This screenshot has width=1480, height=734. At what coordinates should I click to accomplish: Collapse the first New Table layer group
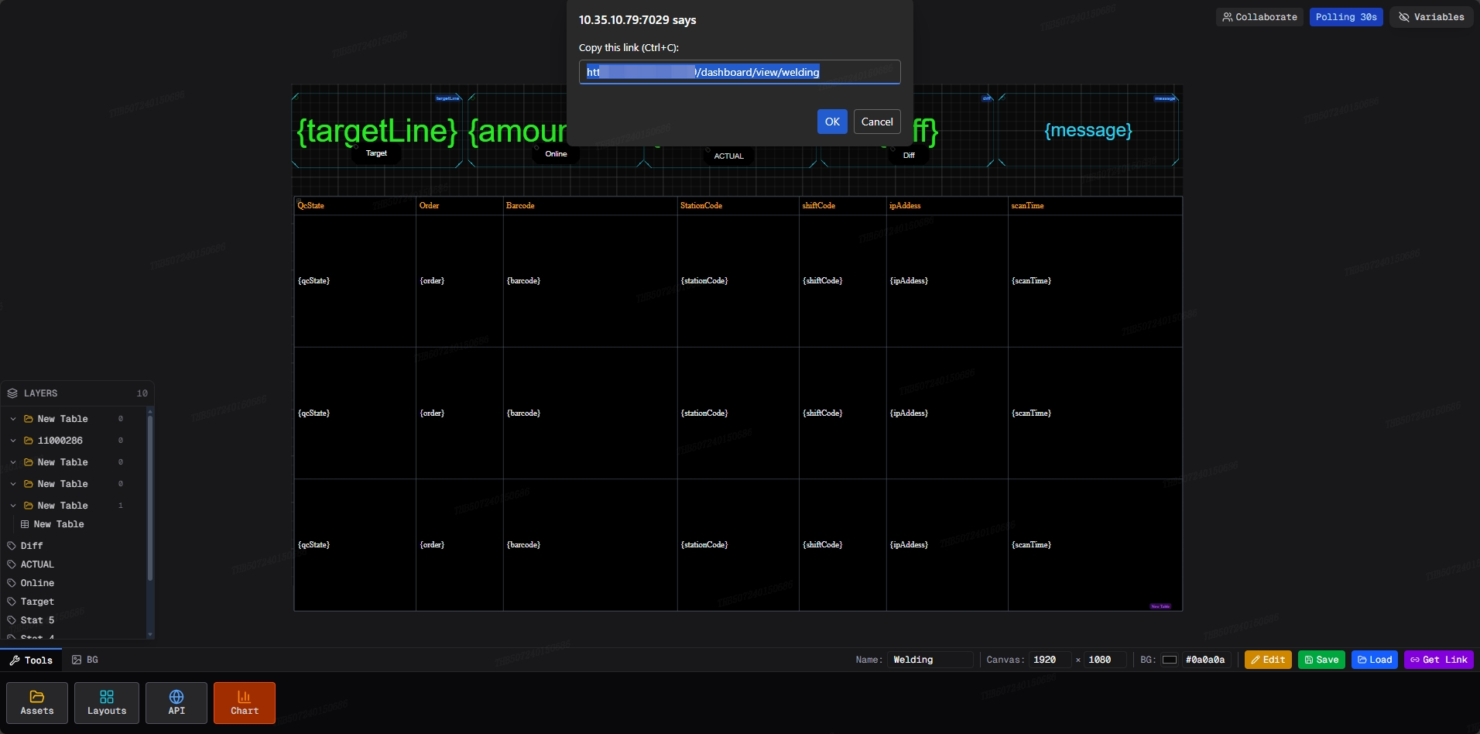[13, 419]
